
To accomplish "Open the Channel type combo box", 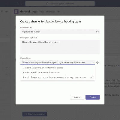I will 58,62.
